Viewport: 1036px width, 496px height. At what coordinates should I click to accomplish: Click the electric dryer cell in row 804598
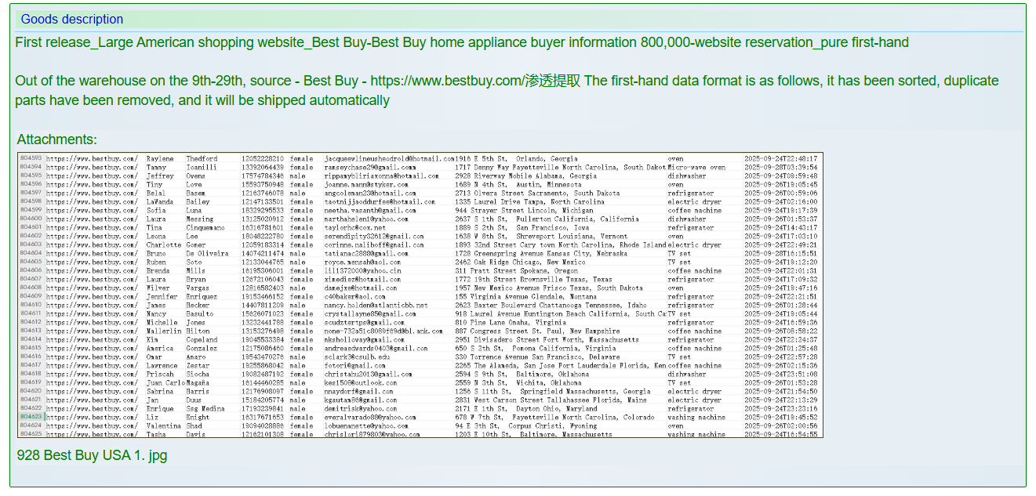point(694,201)
